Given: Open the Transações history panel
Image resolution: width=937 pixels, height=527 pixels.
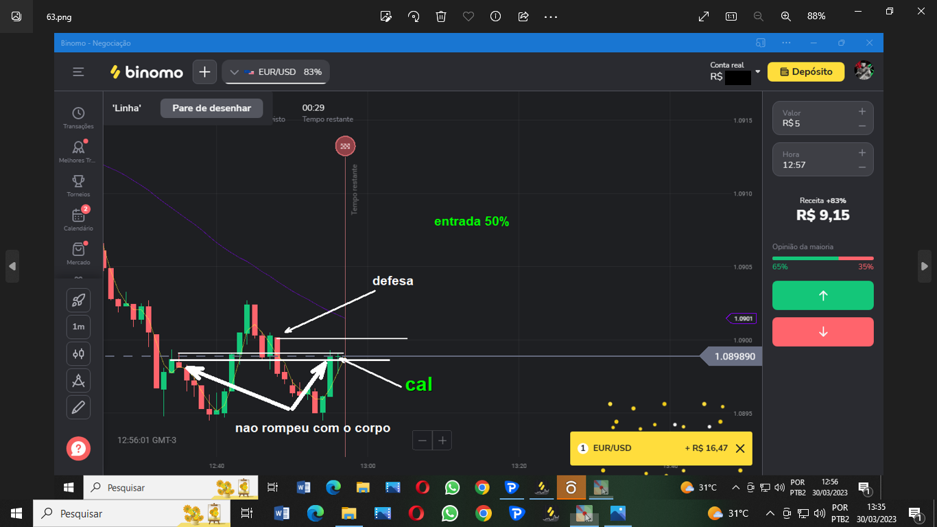Looking at the screenshot, I should coord(78,117).
